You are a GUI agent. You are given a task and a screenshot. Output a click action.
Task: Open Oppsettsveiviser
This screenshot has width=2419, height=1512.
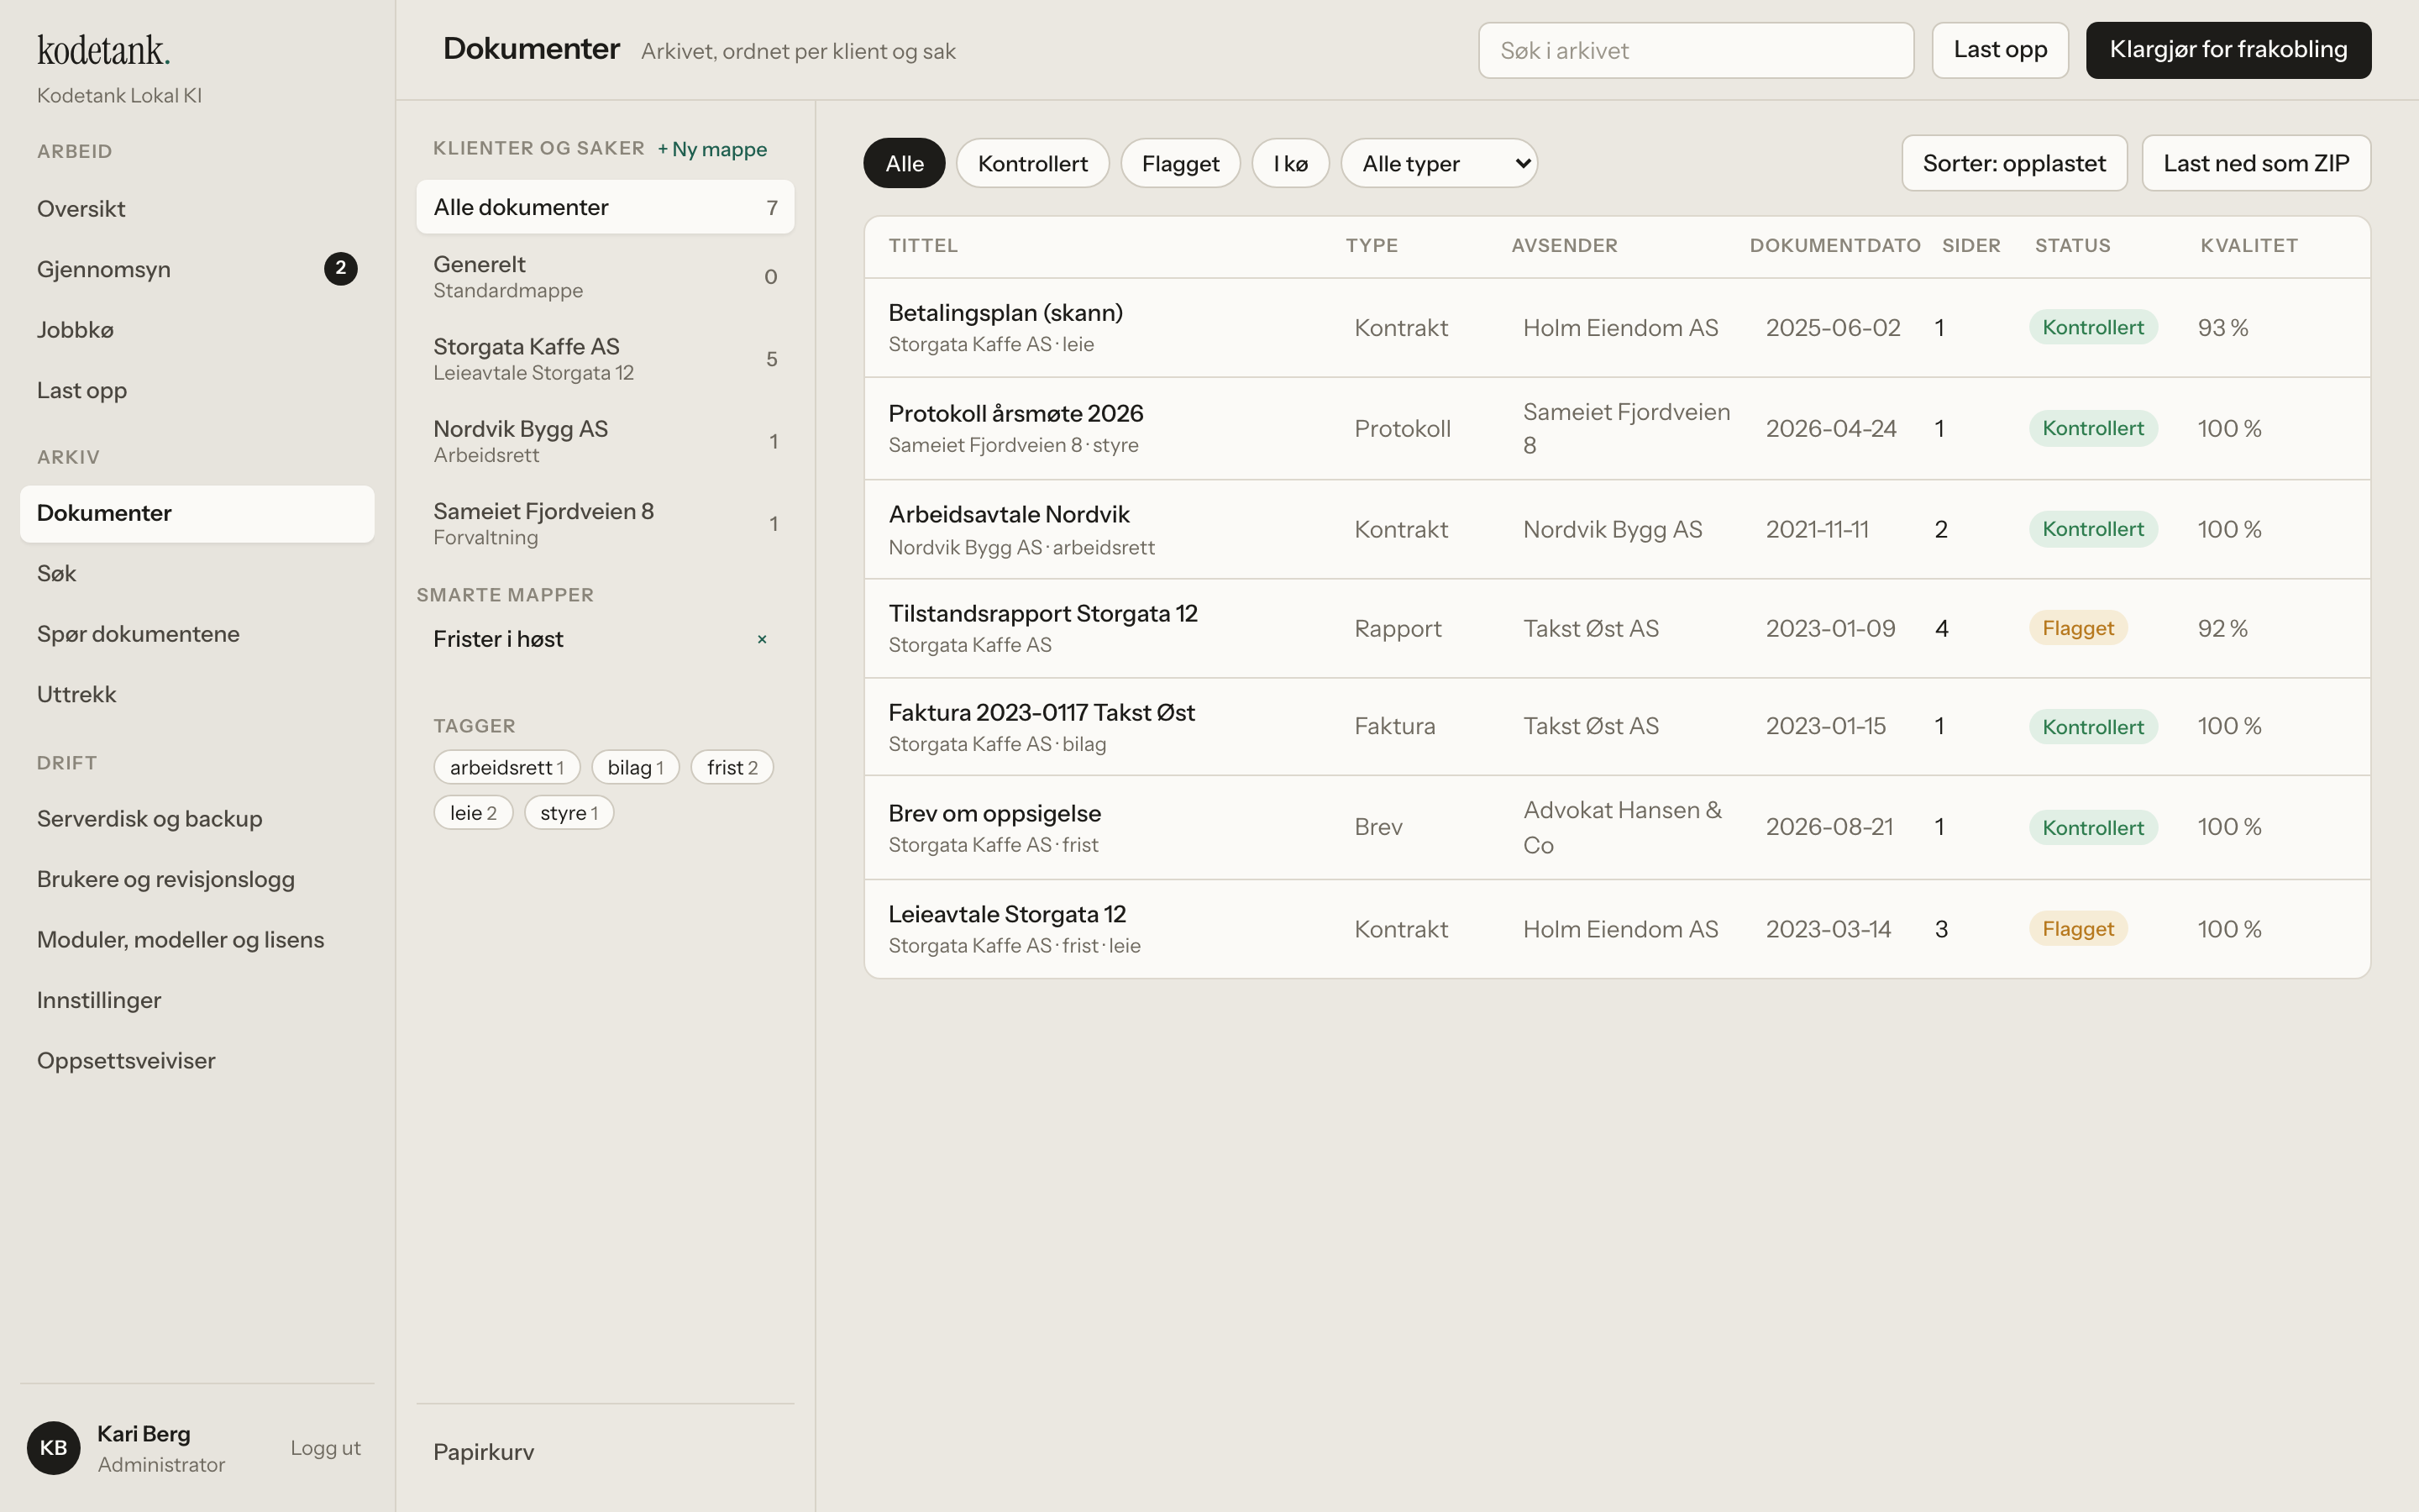pos(197,1061)
